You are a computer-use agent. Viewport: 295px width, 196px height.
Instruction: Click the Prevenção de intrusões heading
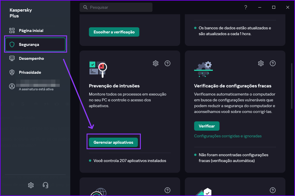pos(114,86)
